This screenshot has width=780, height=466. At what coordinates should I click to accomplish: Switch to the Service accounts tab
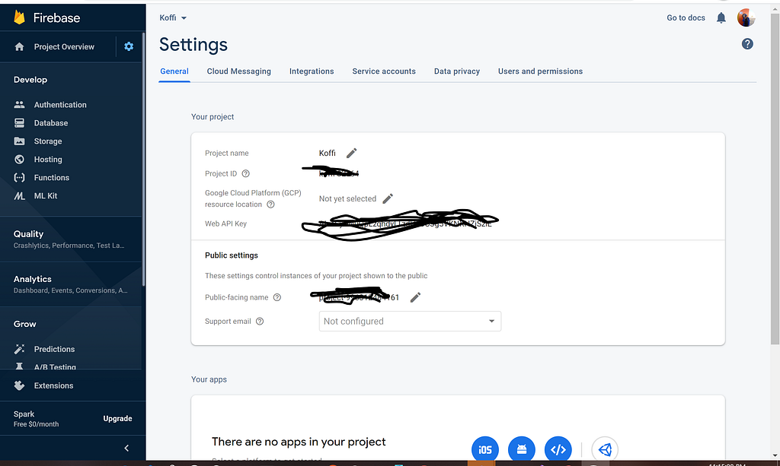pos(384,71)
